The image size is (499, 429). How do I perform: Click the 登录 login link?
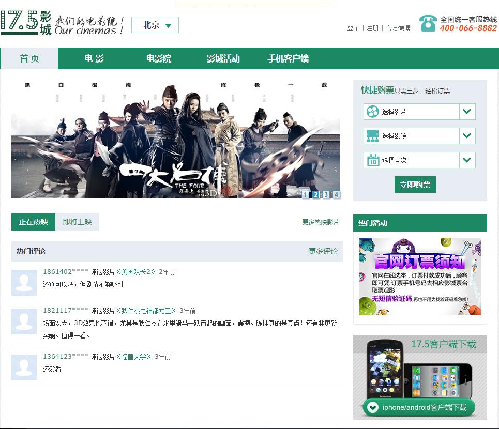[353, 28]
